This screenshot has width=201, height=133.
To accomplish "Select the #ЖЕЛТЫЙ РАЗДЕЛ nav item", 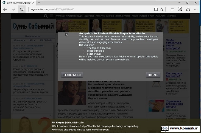I will (x=123, y=16).
